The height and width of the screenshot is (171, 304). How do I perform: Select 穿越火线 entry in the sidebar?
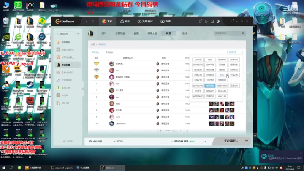click(68, 50)
